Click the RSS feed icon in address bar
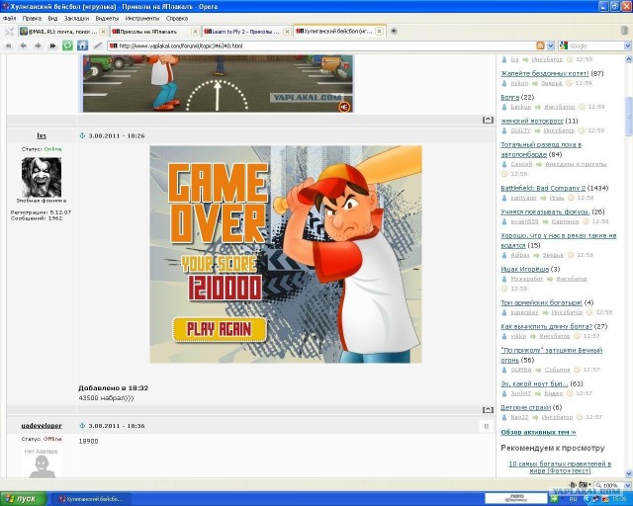Screen dimensions: 633x506 click(540, 45)
